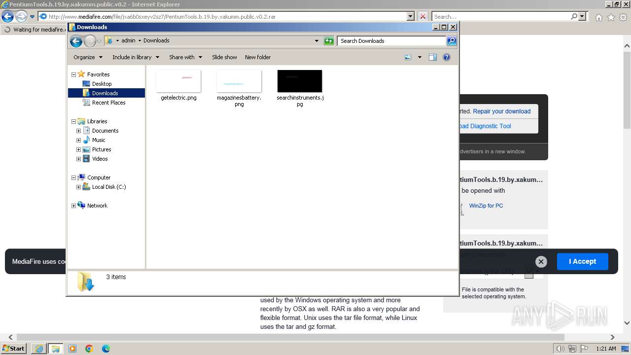Accept MediaFire cookies with I Accept
The width and height of the screenshot is (631, 355).
pyautogui.click(x=582, y=261)
